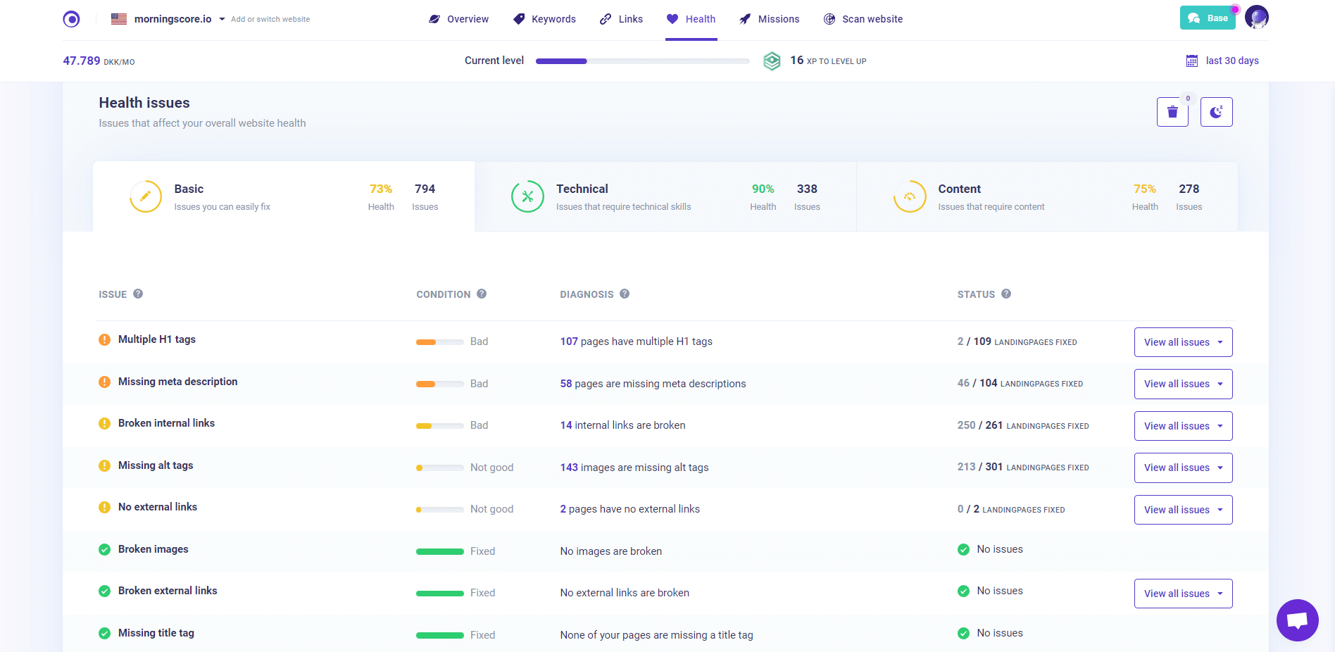Click the help icon beside DIAGNOSIS header
1335x652 pixels.
[x=625, y=294]
